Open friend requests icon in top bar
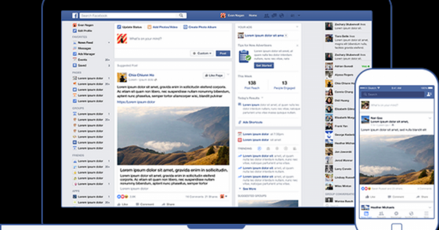This screenshot has height=230, width=439. [266, 16]
